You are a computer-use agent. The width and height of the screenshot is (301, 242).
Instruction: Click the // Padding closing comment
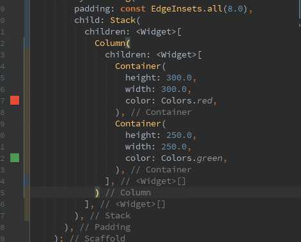(x=105, y=227)
